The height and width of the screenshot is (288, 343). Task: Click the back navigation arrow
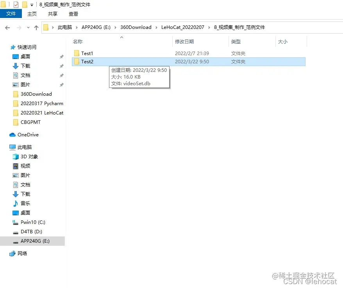tap(7, 27)
